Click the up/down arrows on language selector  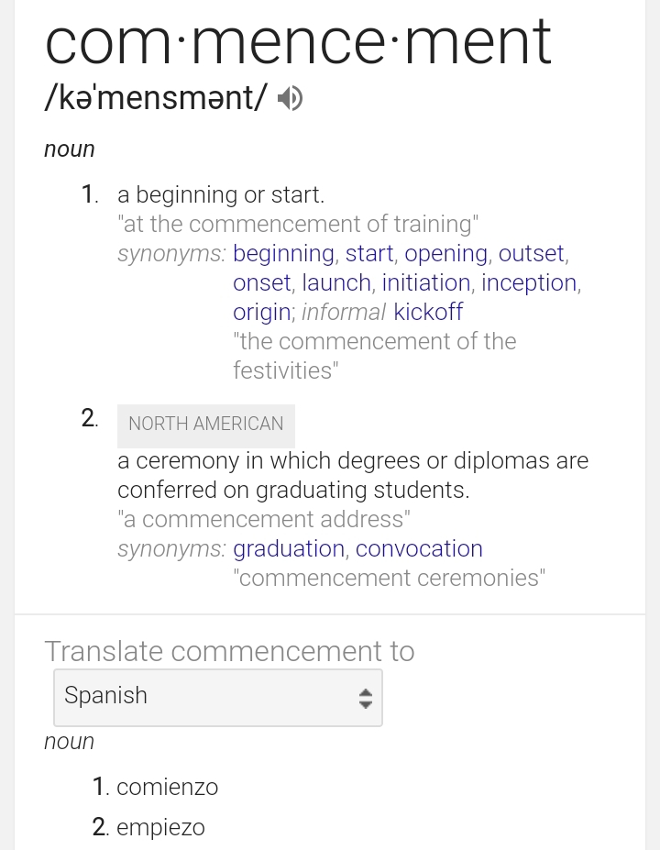[x=365, y=698]
